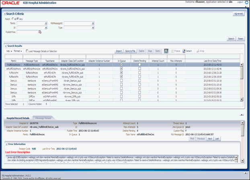This screenshot has width=250, height=180.
Task: Open the RibMessageId dropdown
Action: coord(93,23)
